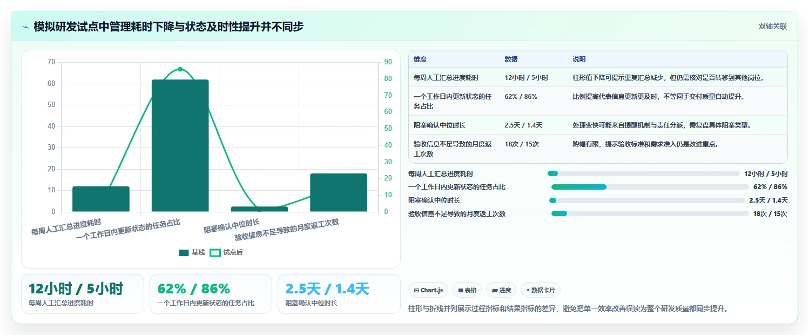Image resolution: width=809 pixels, height=335 pixels.
Task: Open the Chart.js chip
Action: (428, 290)
